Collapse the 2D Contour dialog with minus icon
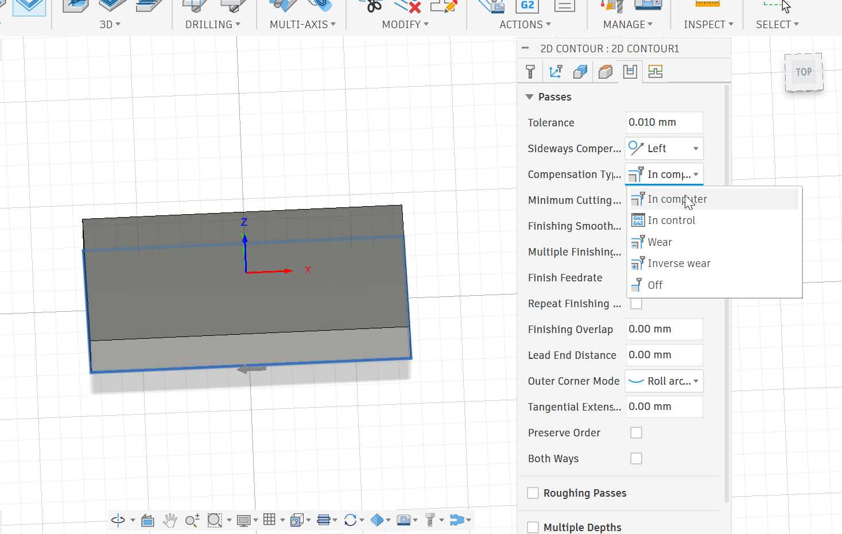This screenshot has height=534, width=842. (525, 48)
